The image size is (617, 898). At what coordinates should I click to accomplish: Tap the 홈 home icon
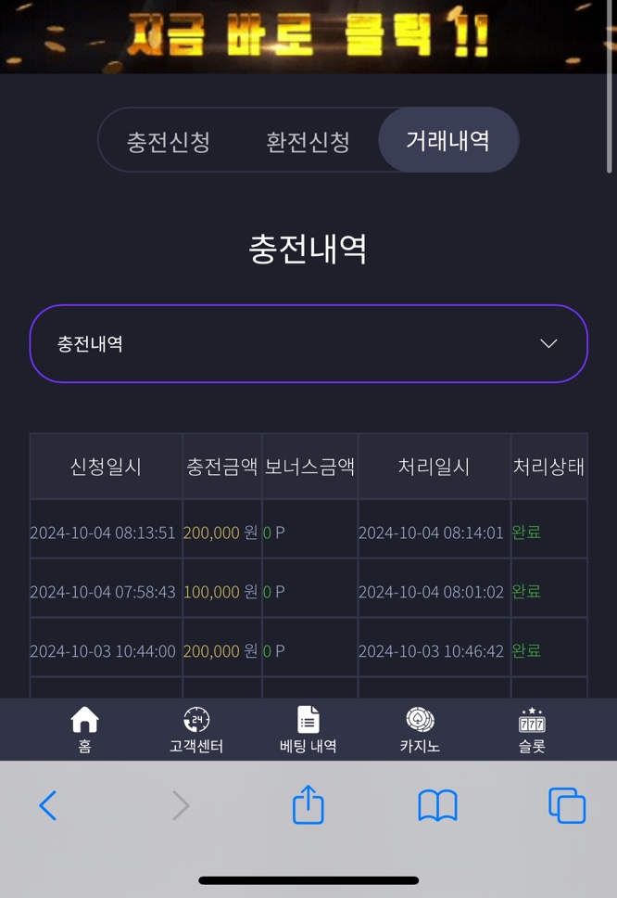click(84, 721)
